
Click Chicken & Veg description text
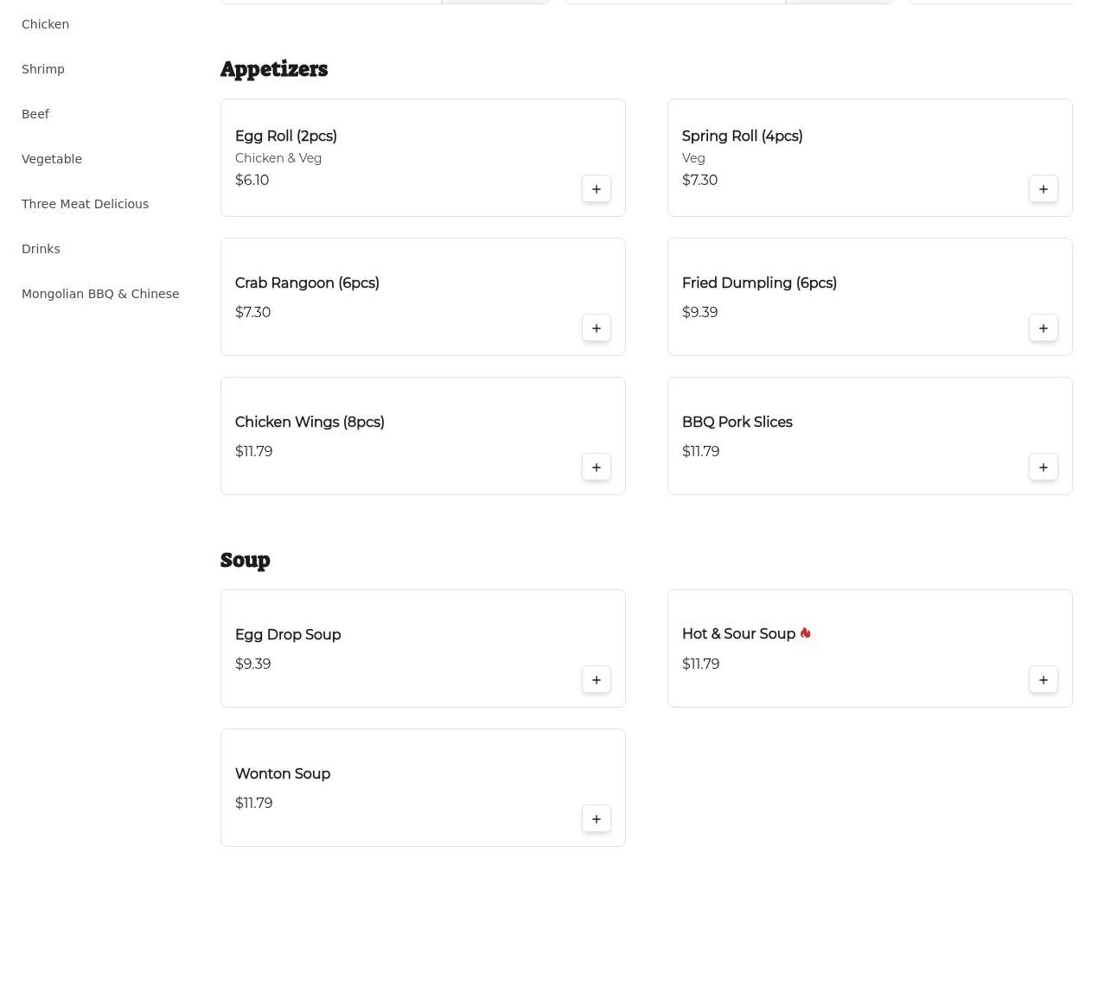[278, 158]
